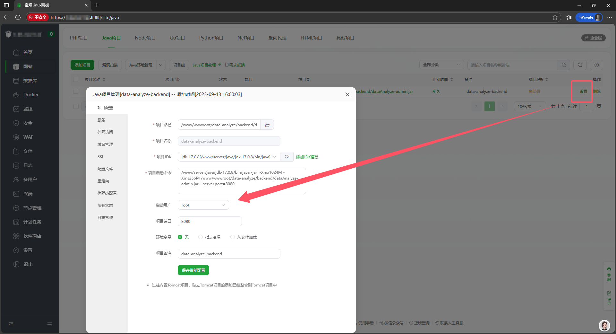Check the select-all checkbox in the project list header
616x334 pixels.
click(76, 79)
